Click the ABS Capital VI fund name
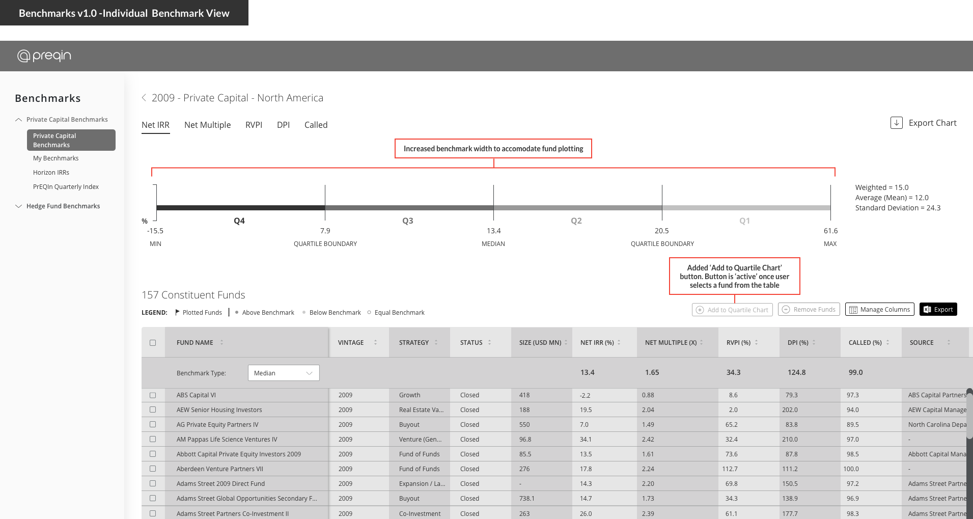 pos(196,395)
